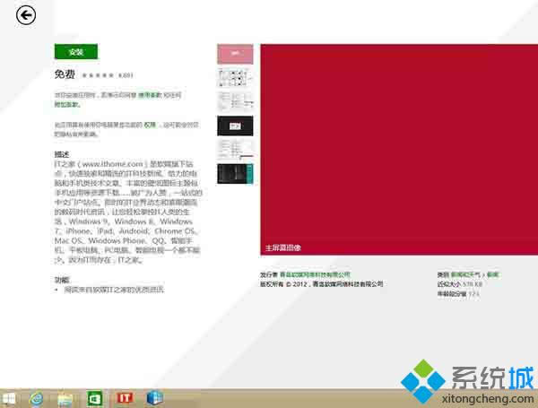The height and width of the screenshot is (408, 538).
Task: Click the large red 主屏幕图像 preview
Action: pyautogui.click(x=399, y=149)
